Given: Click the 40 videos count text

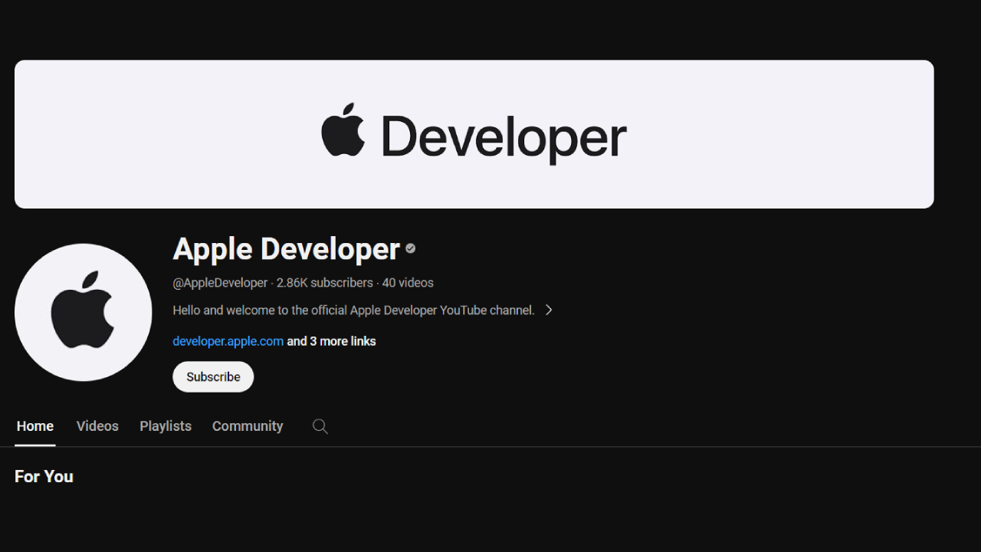Looking at the screenshot, I should [x=408, y=282].
